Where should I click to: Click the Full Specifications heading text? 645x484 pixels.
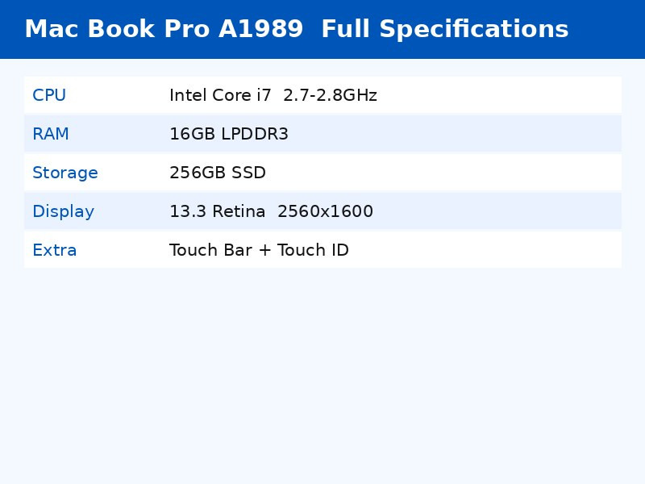[445, 29]
